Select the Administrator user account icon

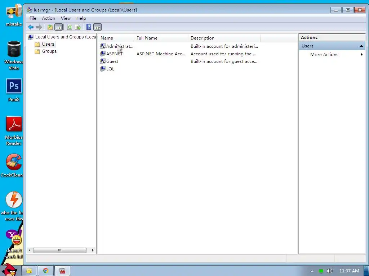[x=103, y=46]
